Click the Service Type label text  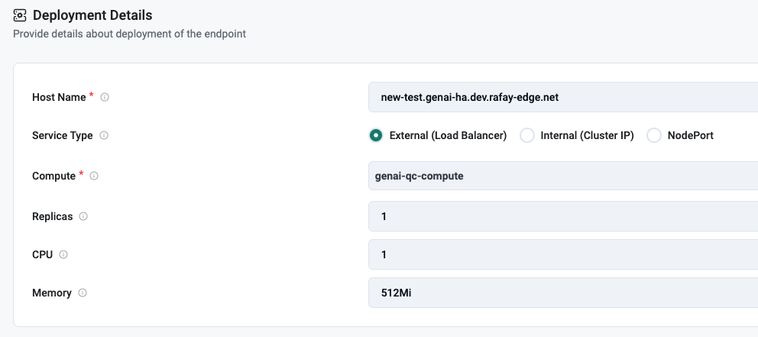tap(63, 135)
